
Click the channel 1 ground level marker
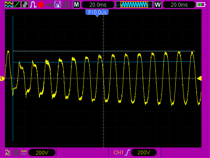(x=2, y=78)
